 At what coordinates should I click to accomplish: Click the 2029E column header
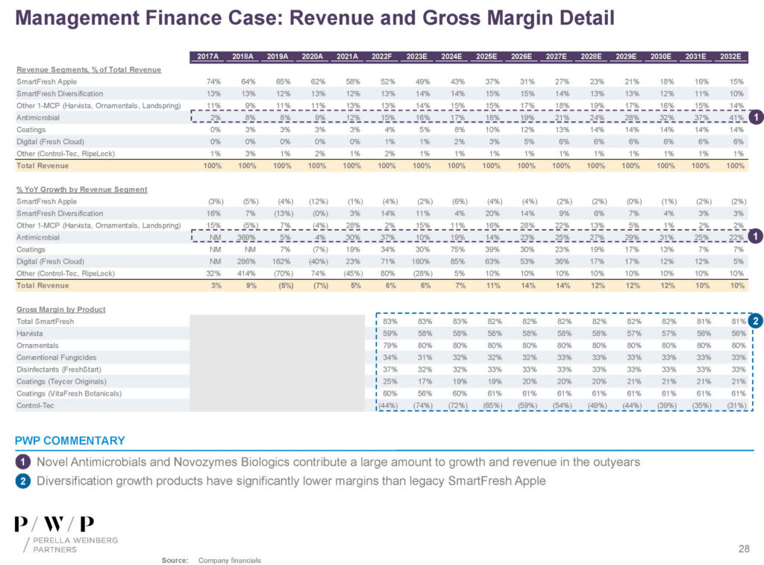[626, 57]
